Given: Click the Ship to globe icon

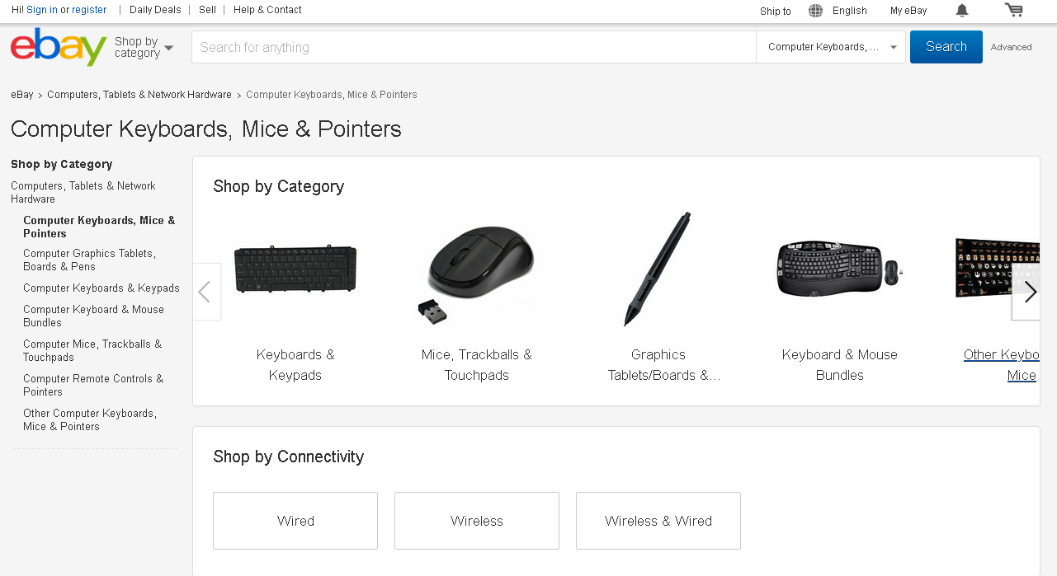Looking at the screenshot, I should point(815,11).
